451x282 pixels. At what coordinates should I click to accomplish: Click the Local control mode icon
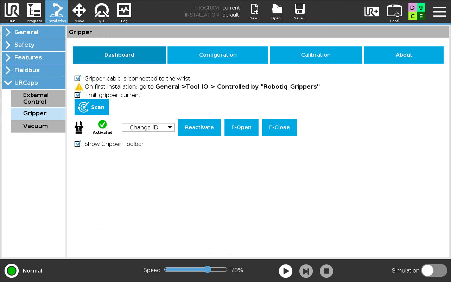[394, 12]
